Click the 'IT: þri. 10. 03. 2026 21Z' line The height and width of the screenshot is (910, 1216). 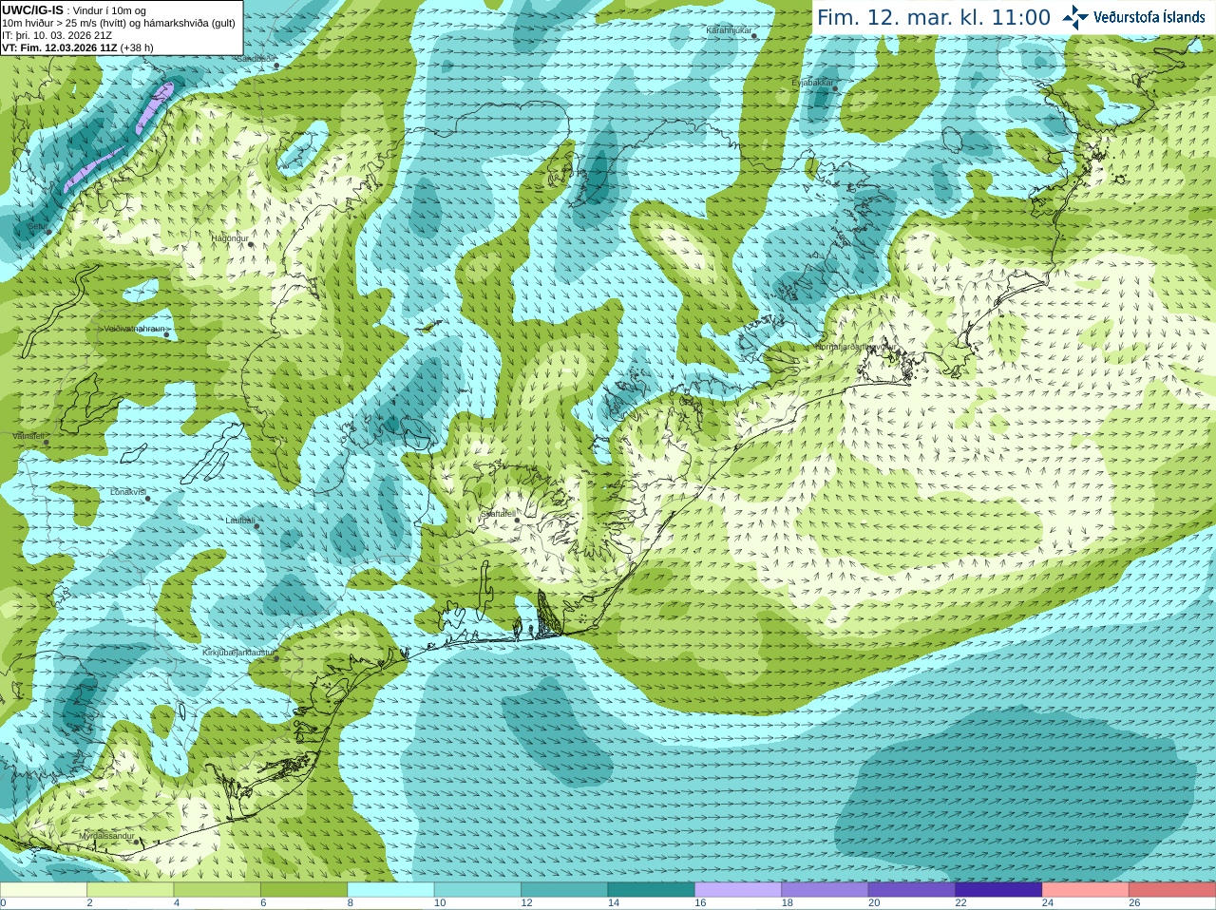57,35
